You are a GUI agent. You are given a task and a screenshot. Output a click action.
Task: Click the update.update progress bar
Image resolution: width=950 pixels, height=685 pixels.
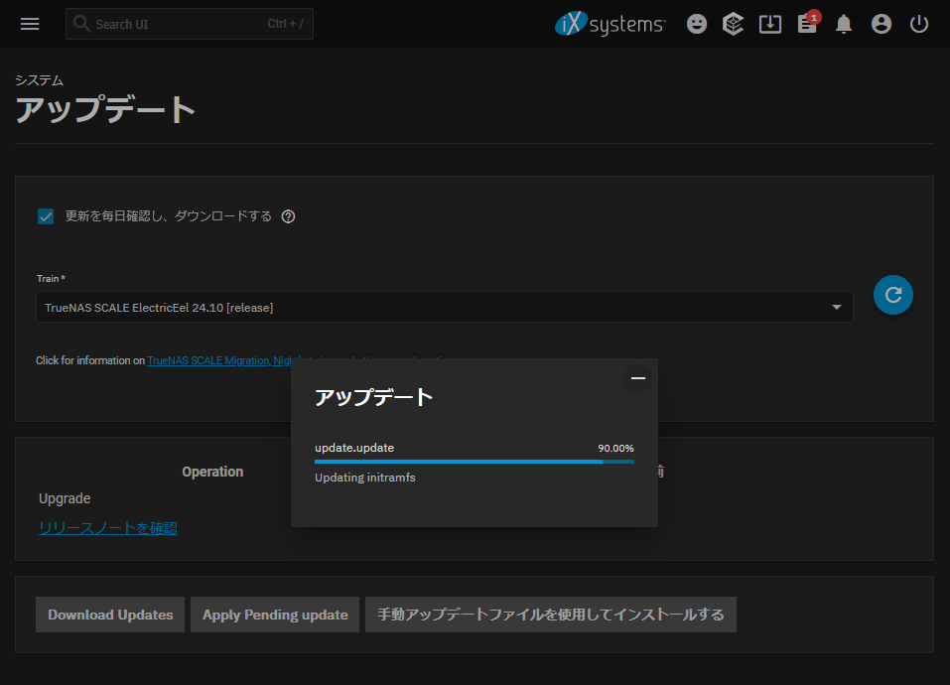tap(475, 462)
